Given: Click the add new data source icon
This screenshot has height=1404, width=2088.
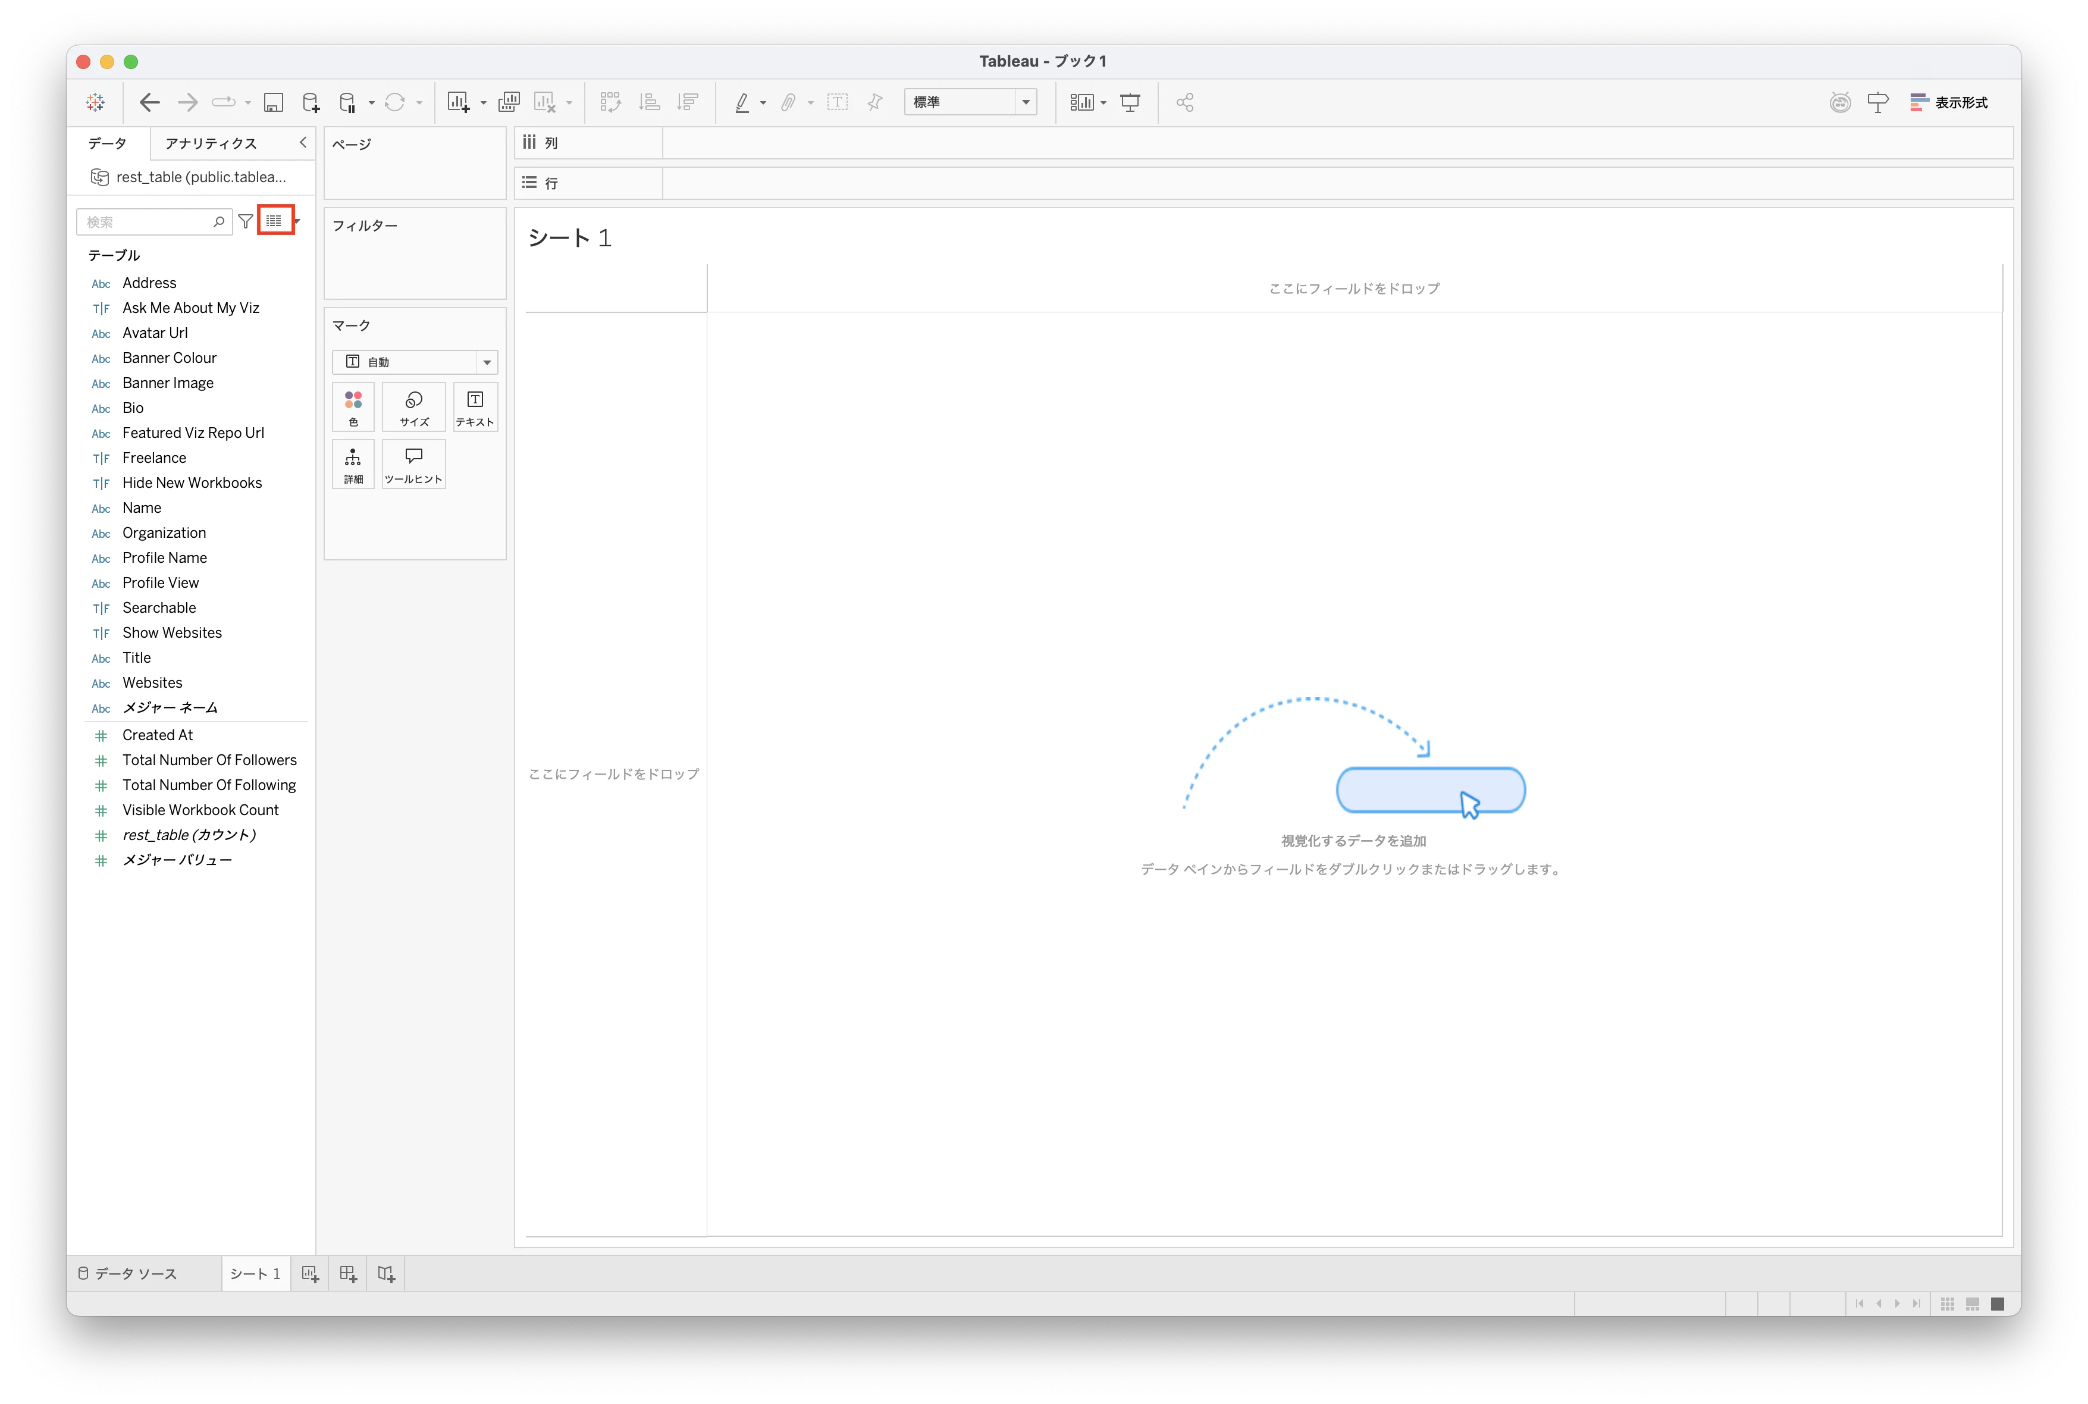Looking at the screenshot, I should [311, 102].
